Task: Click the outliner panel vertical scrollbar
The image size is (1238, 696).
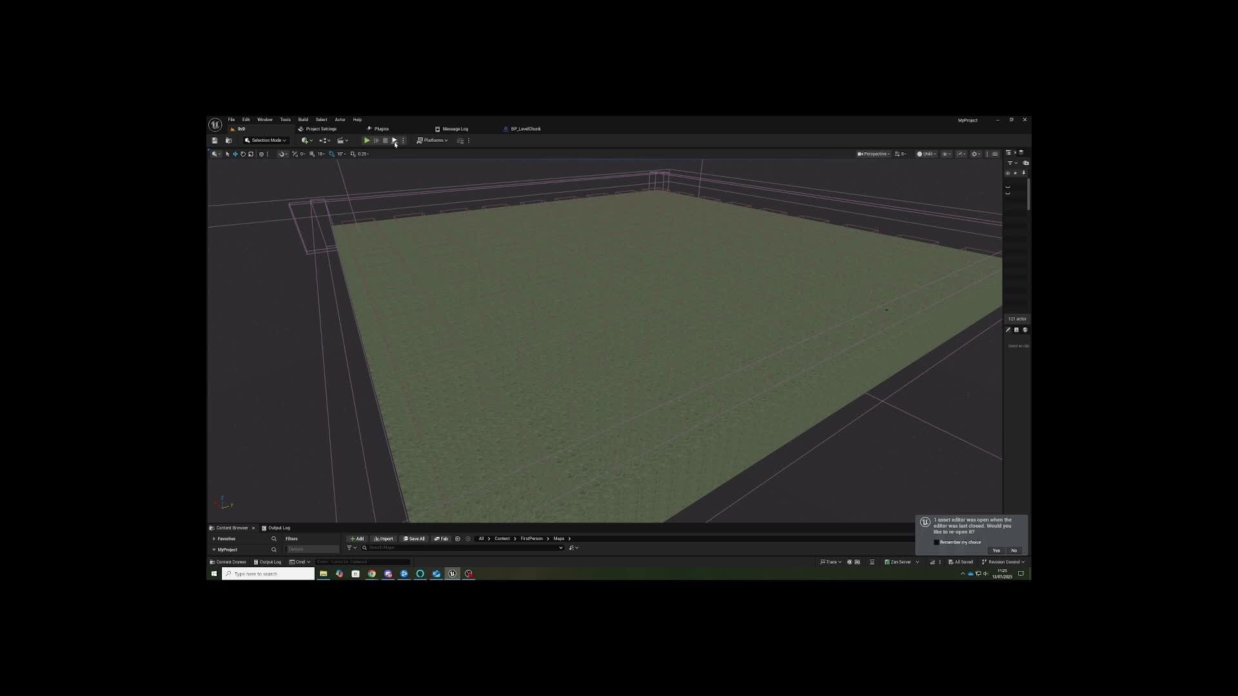Action: pyautogui.click(x=1028, y=193)
